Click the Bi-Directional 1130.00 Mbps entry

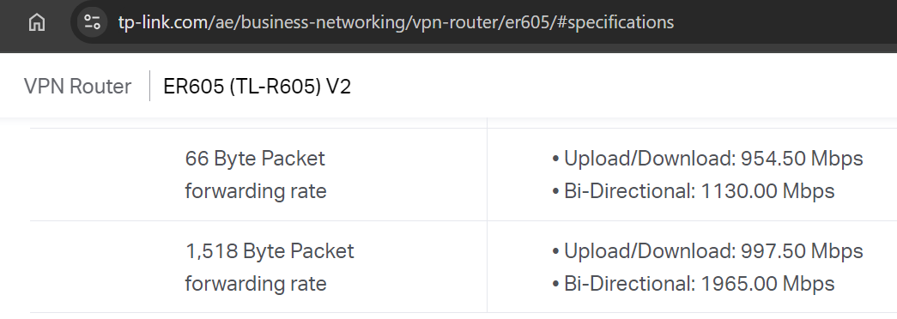[x=693, y=191]
